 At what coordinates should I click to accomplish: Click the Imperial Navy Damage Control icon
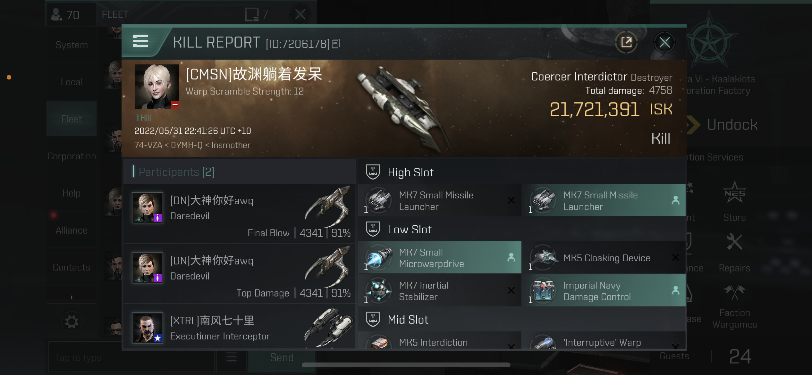point(543,290)
